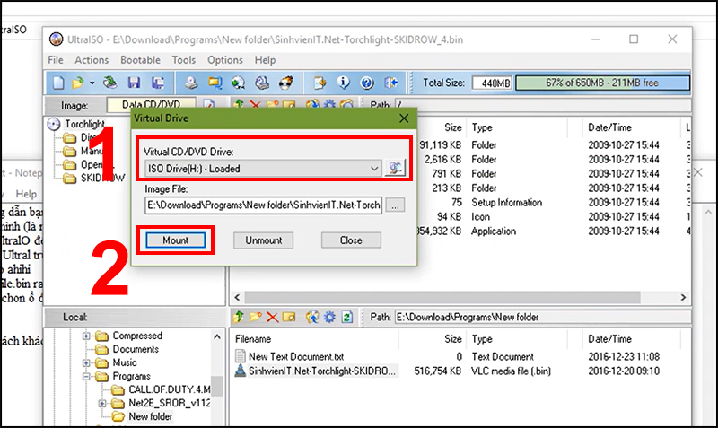Click the Local path field showing New folder
Screen dimensions: 718x428
coord(543,317)
